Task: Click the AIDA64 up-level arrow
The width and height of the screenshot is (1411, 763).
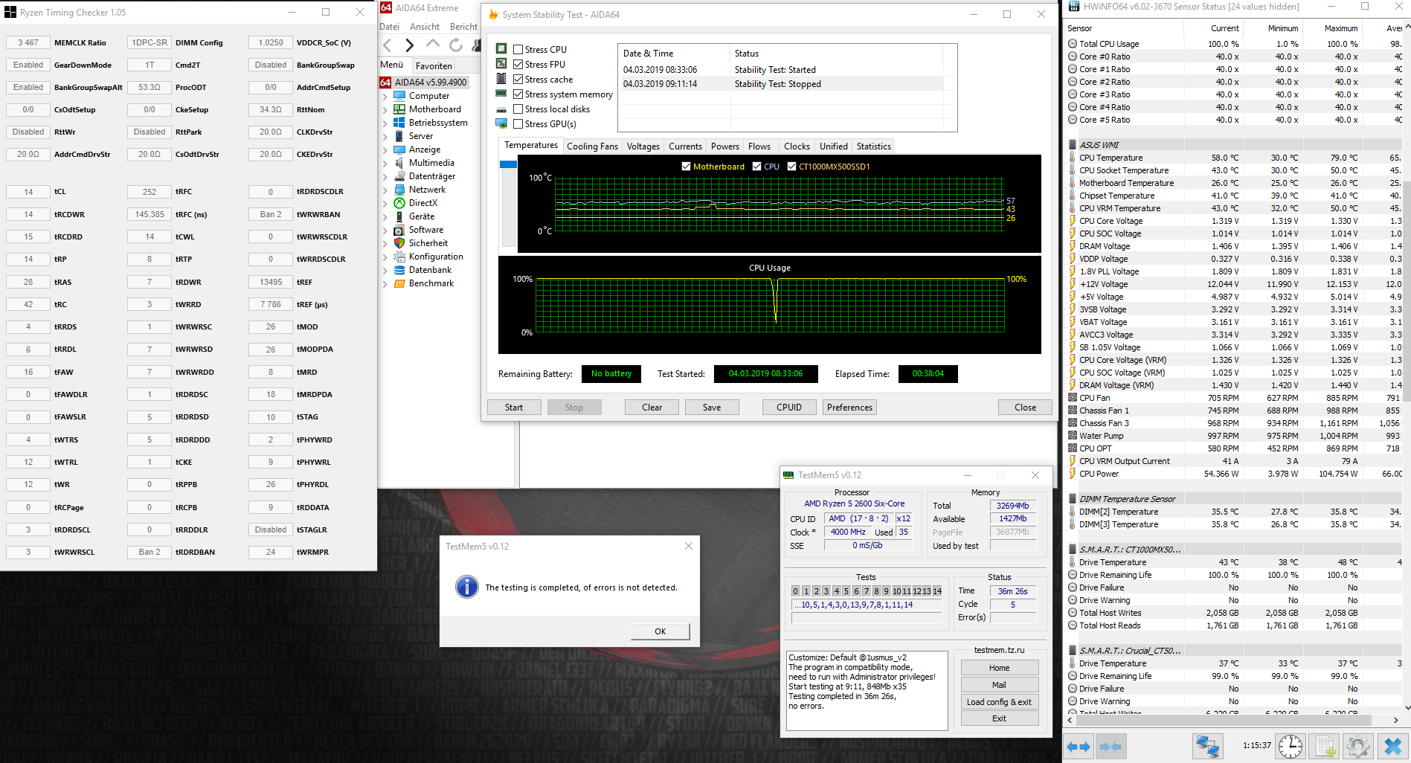Action: pyautogui.click(x=432, y=45)
